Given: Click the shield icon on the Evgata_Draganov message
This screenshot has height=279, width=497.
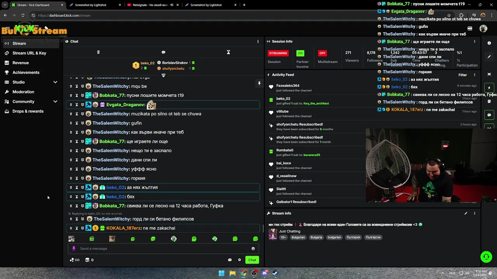Looking at the screenshot, I should [x=82, y=105].
